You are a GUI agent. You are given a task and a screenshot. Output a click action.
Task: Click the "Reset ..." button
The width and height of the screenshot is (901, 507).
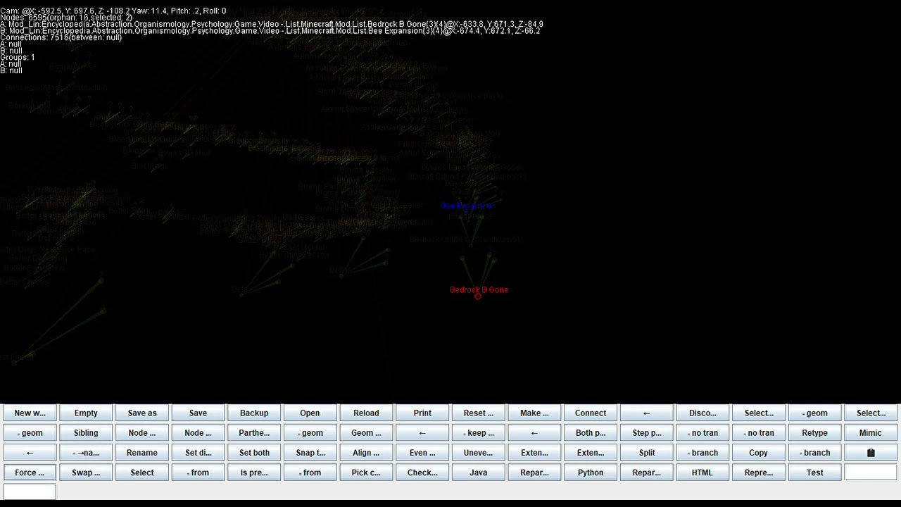click(x=479, y=413)
